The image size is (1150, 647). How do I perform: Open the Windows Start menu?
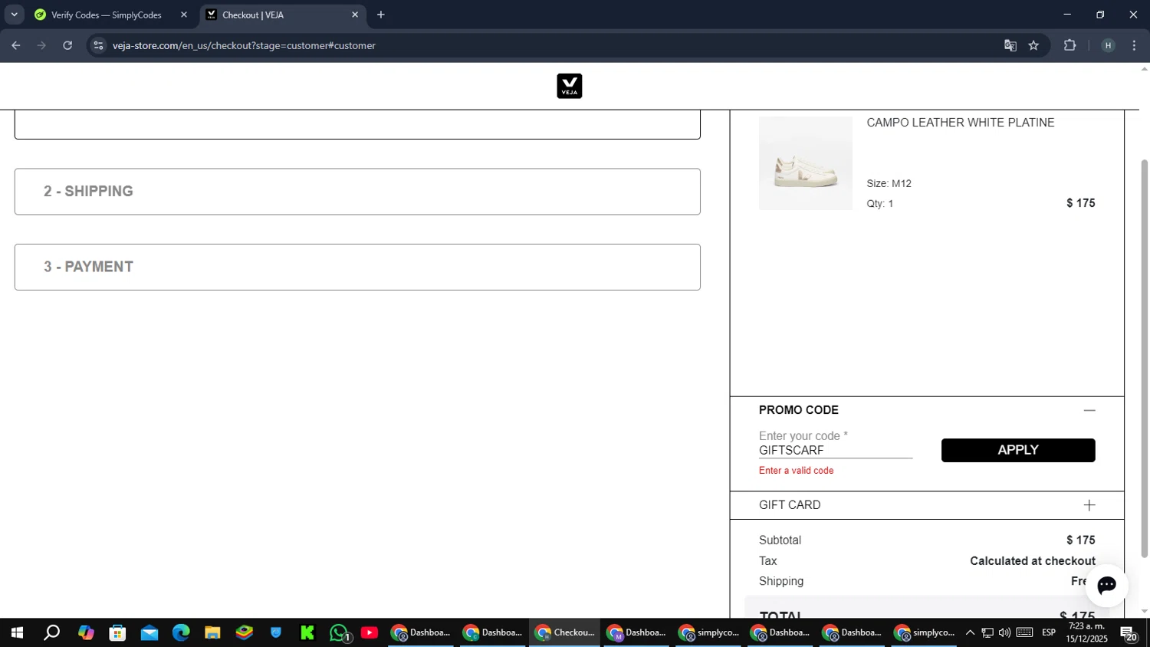17,632
